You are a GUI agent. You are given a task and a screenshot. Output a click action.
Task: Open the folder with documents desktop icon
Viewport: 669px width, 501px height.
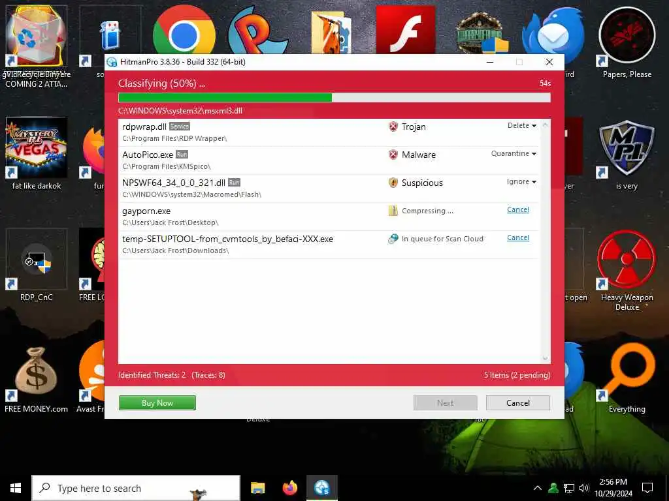(331, 32)
